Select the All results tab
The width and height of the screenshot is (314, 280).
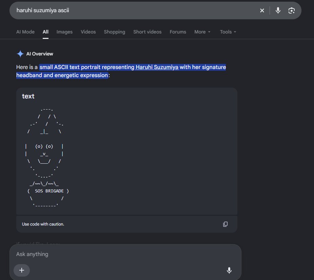point(45,32)
